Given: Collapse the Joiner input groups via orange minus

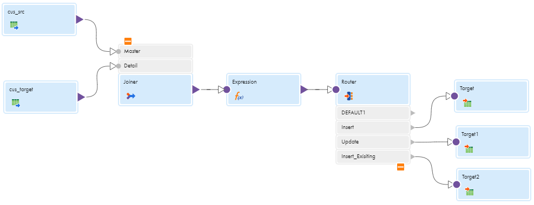Looking at the screenshot, I should pos(128,42).
